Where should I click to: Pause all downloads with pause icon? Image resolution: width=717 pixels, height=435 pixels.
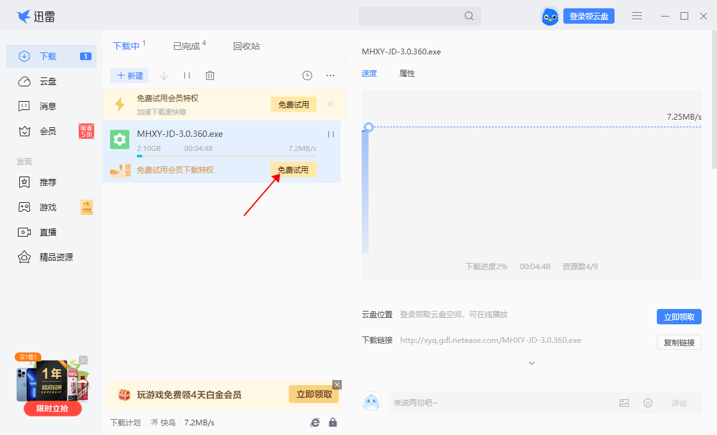tap(187, 75)
